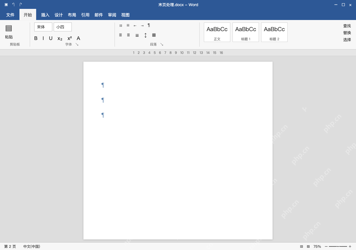Switch to the 布局 layout tab
This screenshot has height=250, width=356.
coord(72,15)
